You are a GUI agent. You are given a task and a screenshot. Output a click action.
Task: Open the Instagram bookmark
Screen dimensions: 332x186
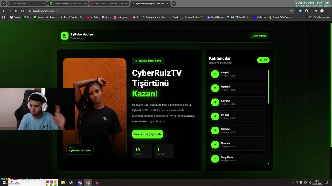120,17
